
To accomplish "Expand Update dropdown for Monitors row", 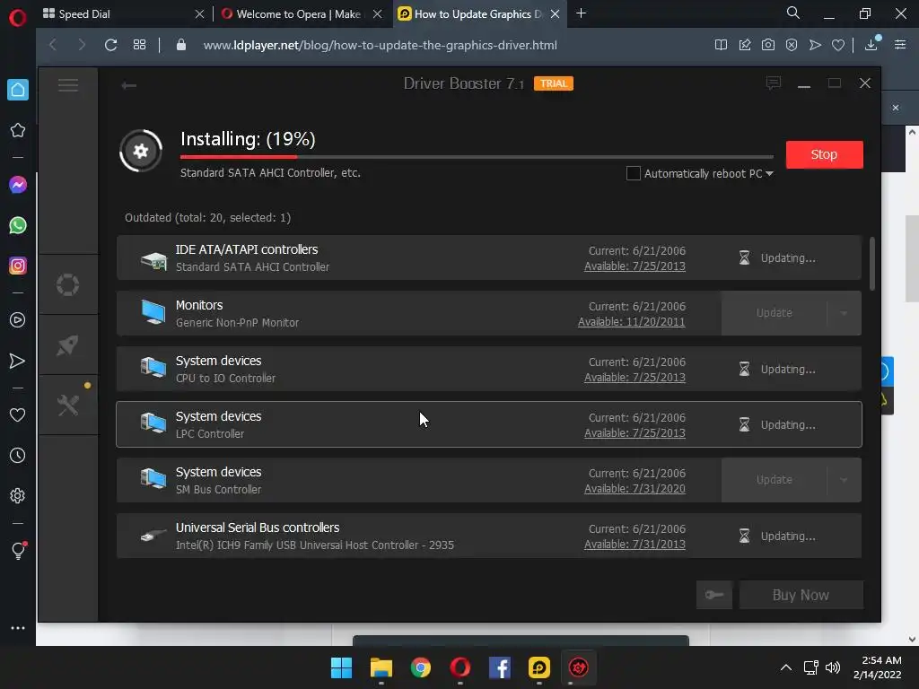I will 844,313.
